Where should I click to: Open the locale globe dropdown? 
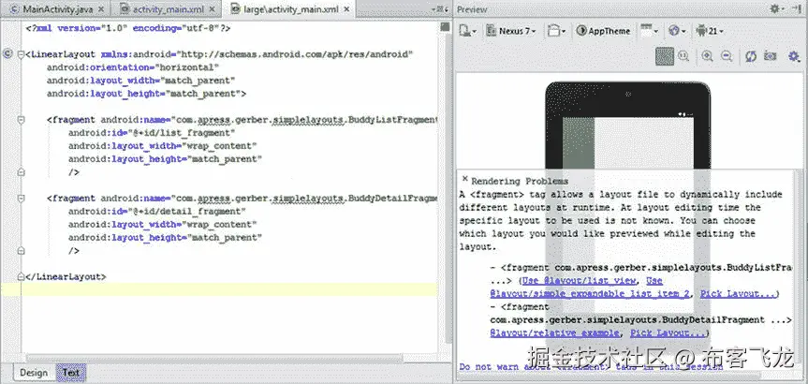coord(677,31)
